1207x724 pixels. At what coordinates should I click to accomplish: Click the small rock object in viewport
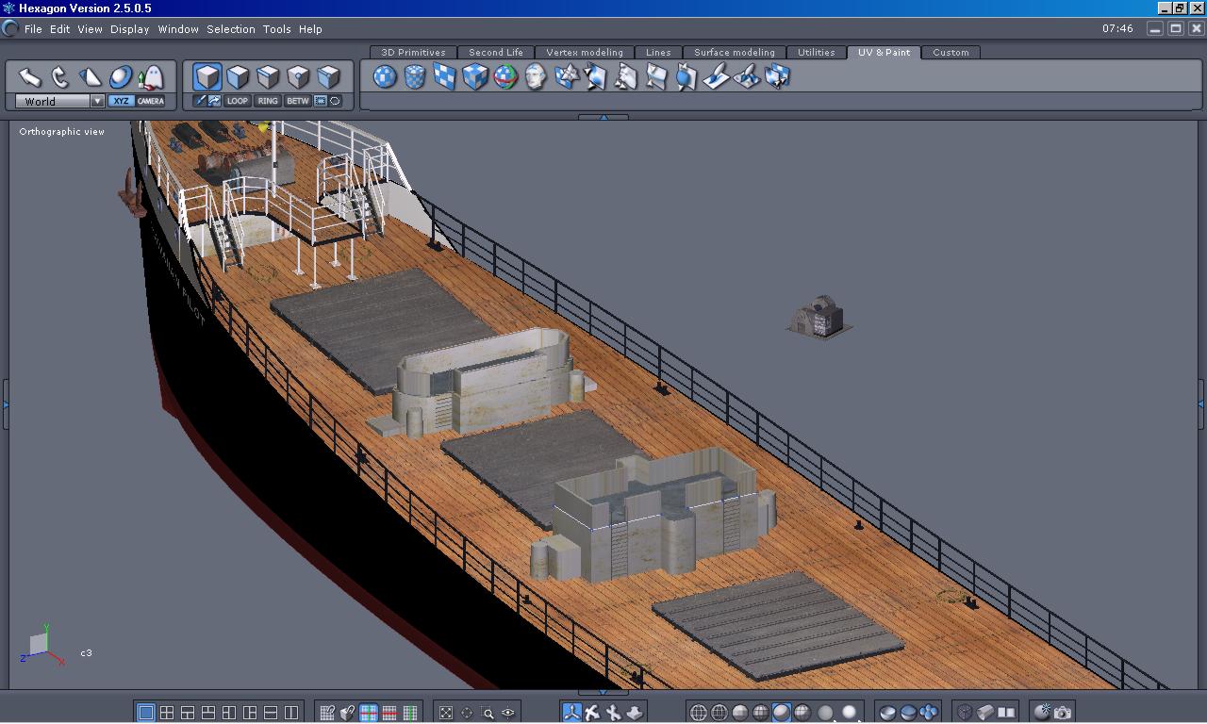pyautogui.click(x=818, y=318)
